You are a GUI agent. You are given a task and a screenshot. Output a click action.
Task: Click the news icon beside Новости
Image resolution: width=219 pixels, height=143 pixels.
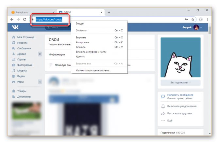(13, 43)
